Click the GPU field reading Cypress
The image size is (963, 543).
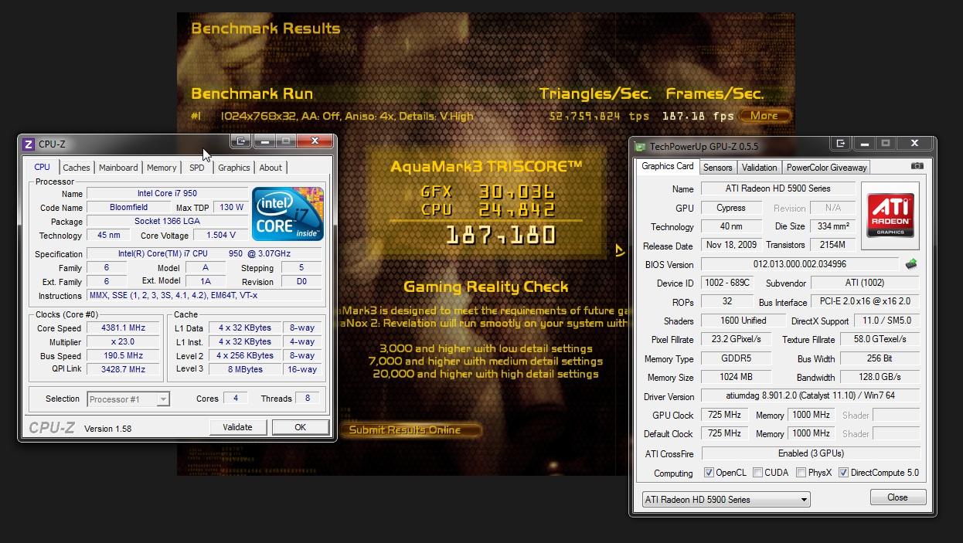pos(731,208)
